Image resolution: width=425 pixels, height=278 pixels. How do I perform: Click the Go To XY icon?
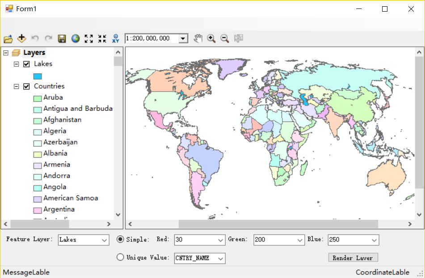point(116,38)
